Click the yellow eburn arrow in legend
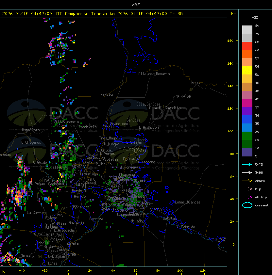Viewport: 272px width, 275px height. pos(247,181)
